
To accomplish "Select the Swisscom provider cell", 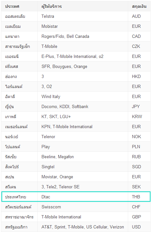I will 83,207.
